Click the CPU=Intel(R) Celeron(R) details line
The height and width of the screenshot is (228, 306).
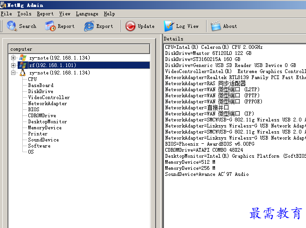tap(214, 47)
